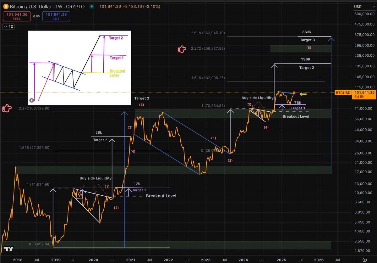Open chart settings gear icon
This screenshot has width=377, height=263.
[x=364, y=260]
